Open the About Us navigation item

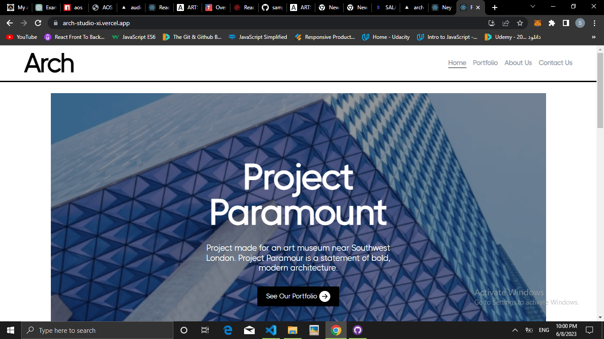point(518,63)
